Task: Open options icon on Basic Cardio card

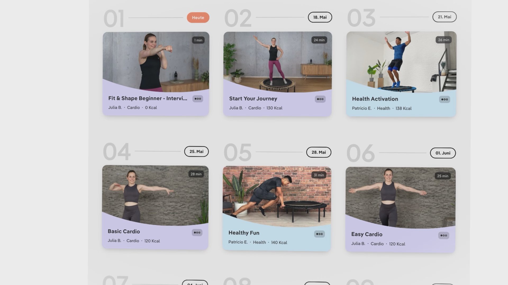Action: [x=197, y=232]
